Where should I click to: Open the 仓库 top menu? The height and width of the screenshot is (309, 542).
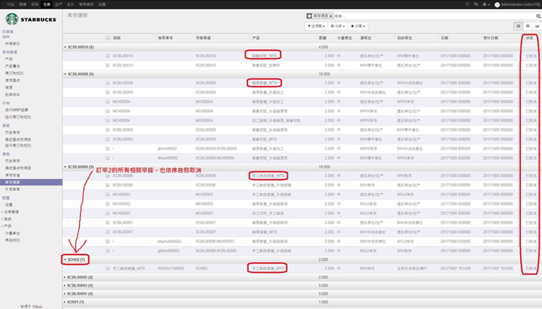[47, 5]
